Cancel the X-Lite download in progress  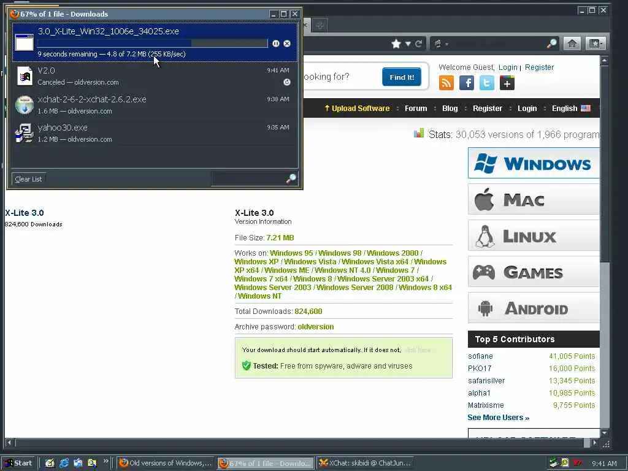[287, 44]
